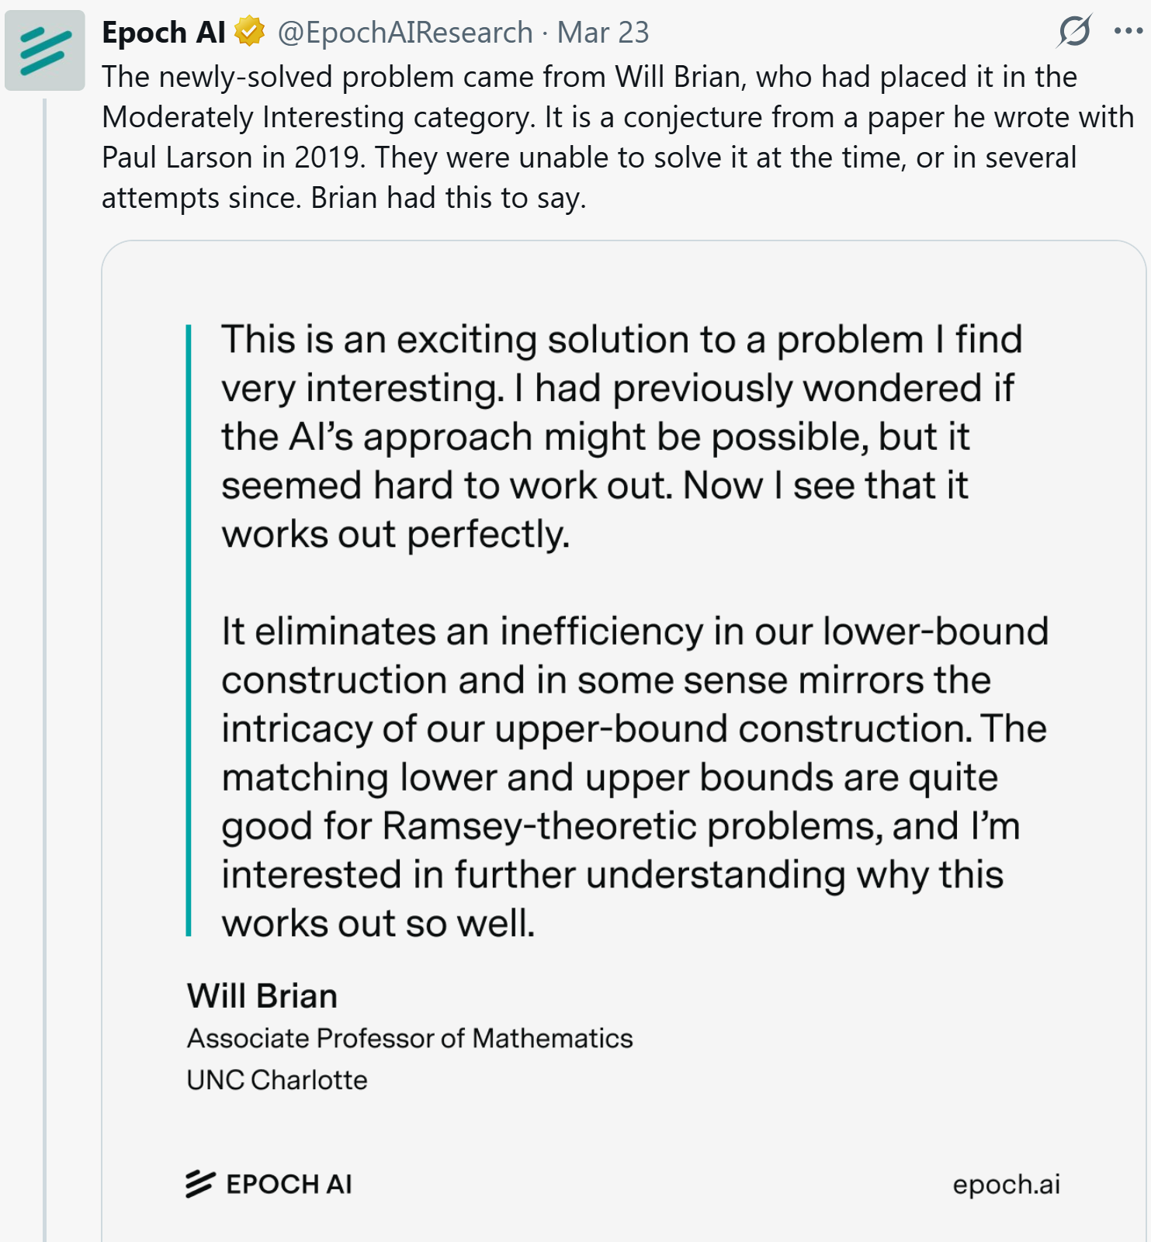Open the Will Brian quote image card

pyautogui.click(x=624, y=741)
